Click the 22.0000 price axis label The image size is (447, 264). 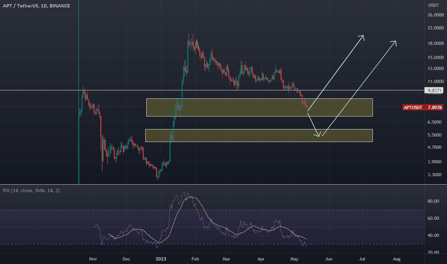[435, 28]
